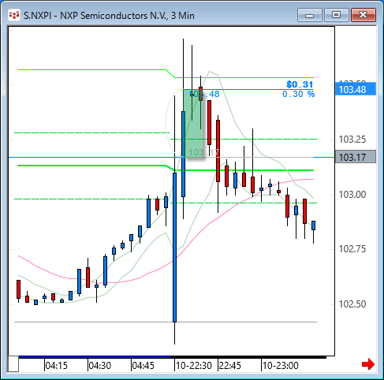Click the 04:45 time axis marker
Screen dimensions: 384x380
pos(143,366)
